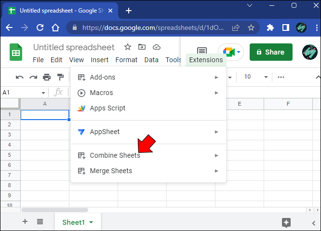Image resolution: width=321 pixels, height=231 pixels.
Task: Click the Explore button at bottom right
Action: (x=286, y=222)
